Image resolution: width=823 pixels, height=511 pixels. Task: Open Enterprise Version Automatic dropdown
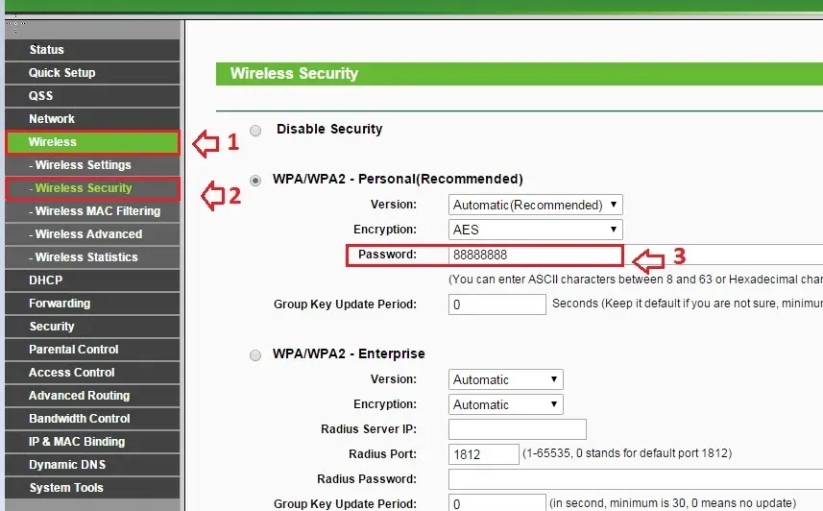(505, 379)
